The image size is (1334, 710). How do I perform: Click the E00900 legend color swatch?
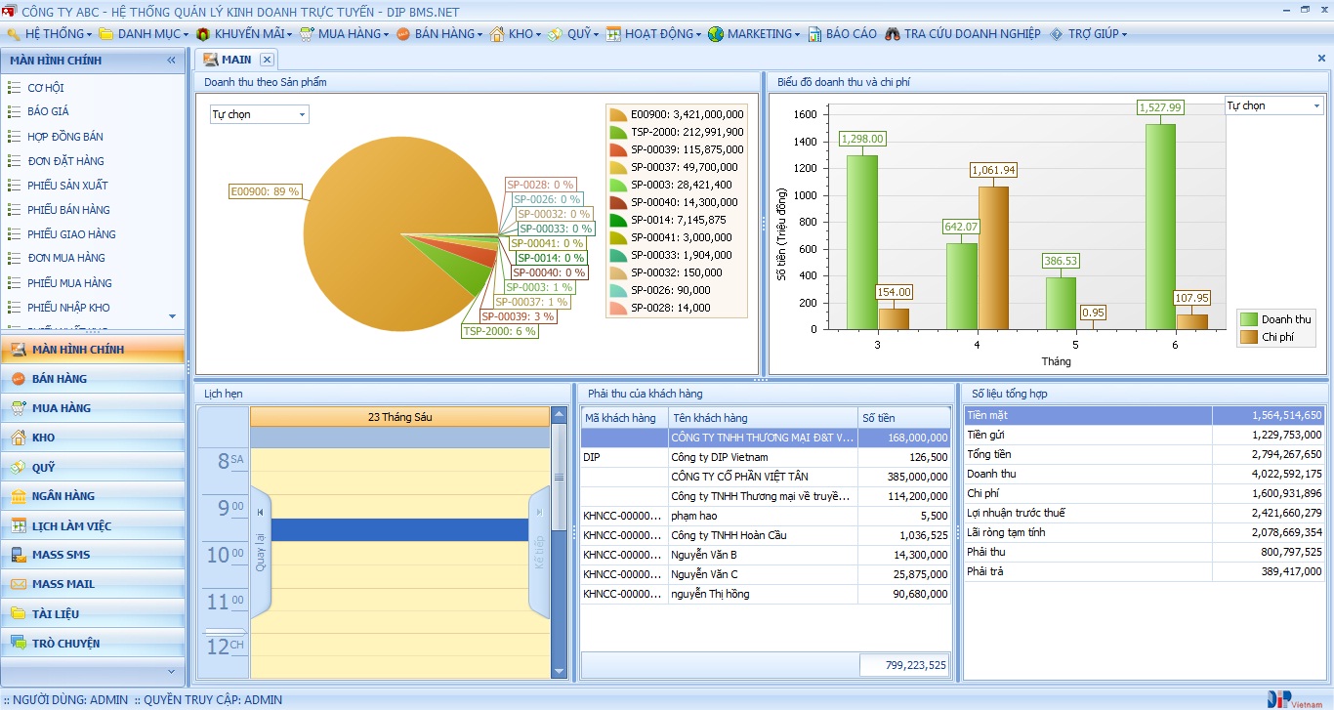[618, 114]
